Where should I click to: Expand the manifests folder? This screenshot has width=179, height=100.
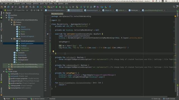point(6,15)
